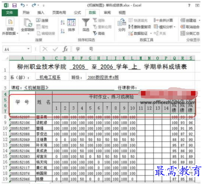205x184 pixels.
Task: Click the select-all corner triangle
Action: [6, 58]
